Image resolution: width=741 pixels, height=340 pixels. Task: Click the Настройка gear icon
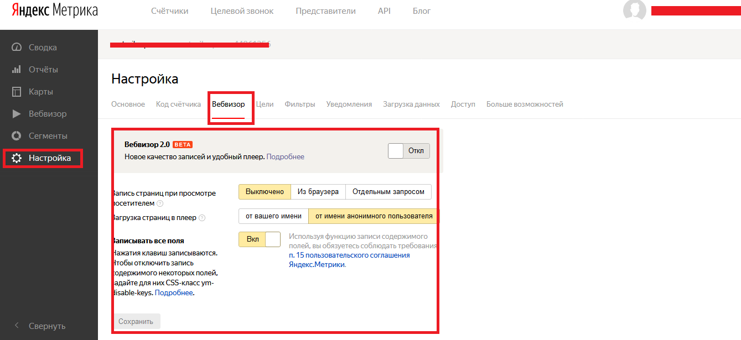(17, 158)
